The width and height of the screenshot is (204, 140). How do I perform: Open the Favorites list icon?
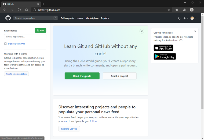(177, 10)
